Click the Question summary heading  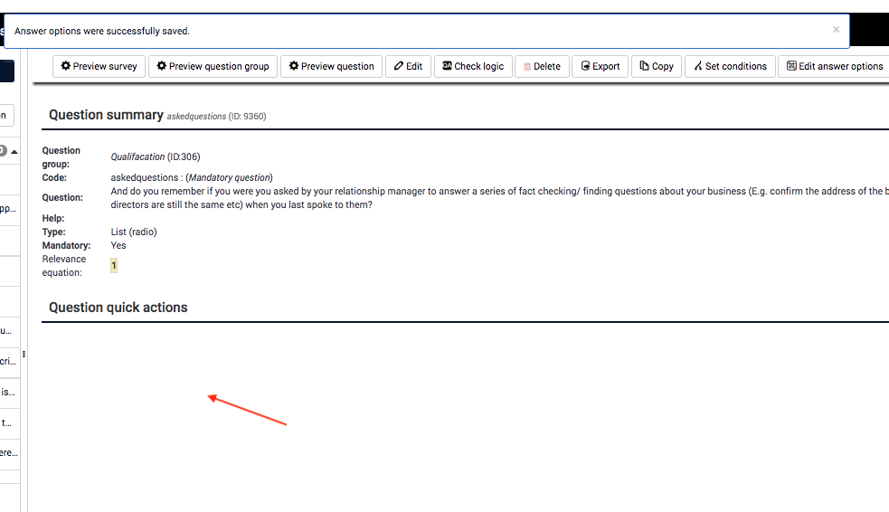click(x=106, y=115)
